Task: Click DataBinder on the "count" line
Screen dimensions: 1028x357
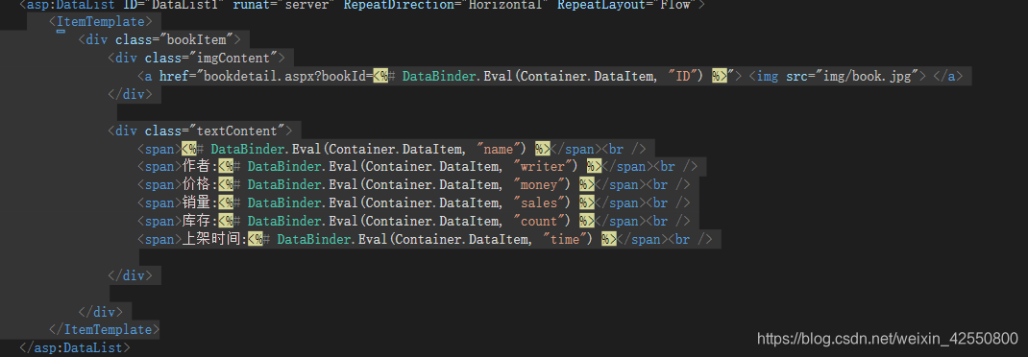Action: (x=283, y=222)
